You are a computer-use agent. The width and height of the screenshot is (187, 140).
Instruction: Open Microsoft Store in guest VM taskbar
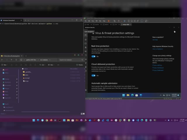pyautogui.click(x=136, y=95)
